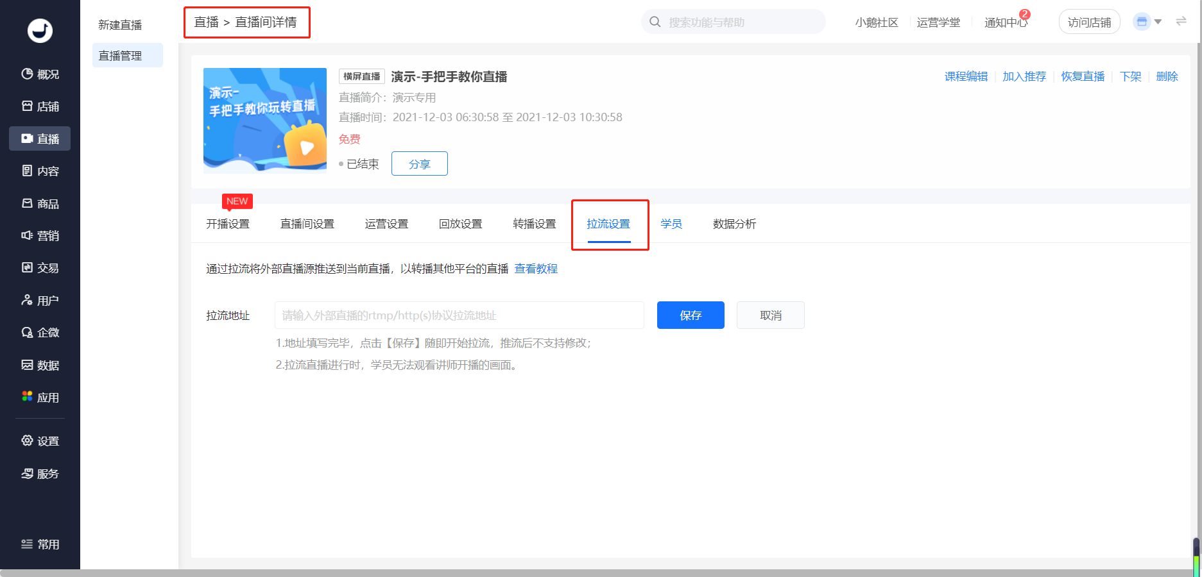1202x577 pixels.
Task: Switch to the 开播设置 tab
Action: [x=228, y=224]
